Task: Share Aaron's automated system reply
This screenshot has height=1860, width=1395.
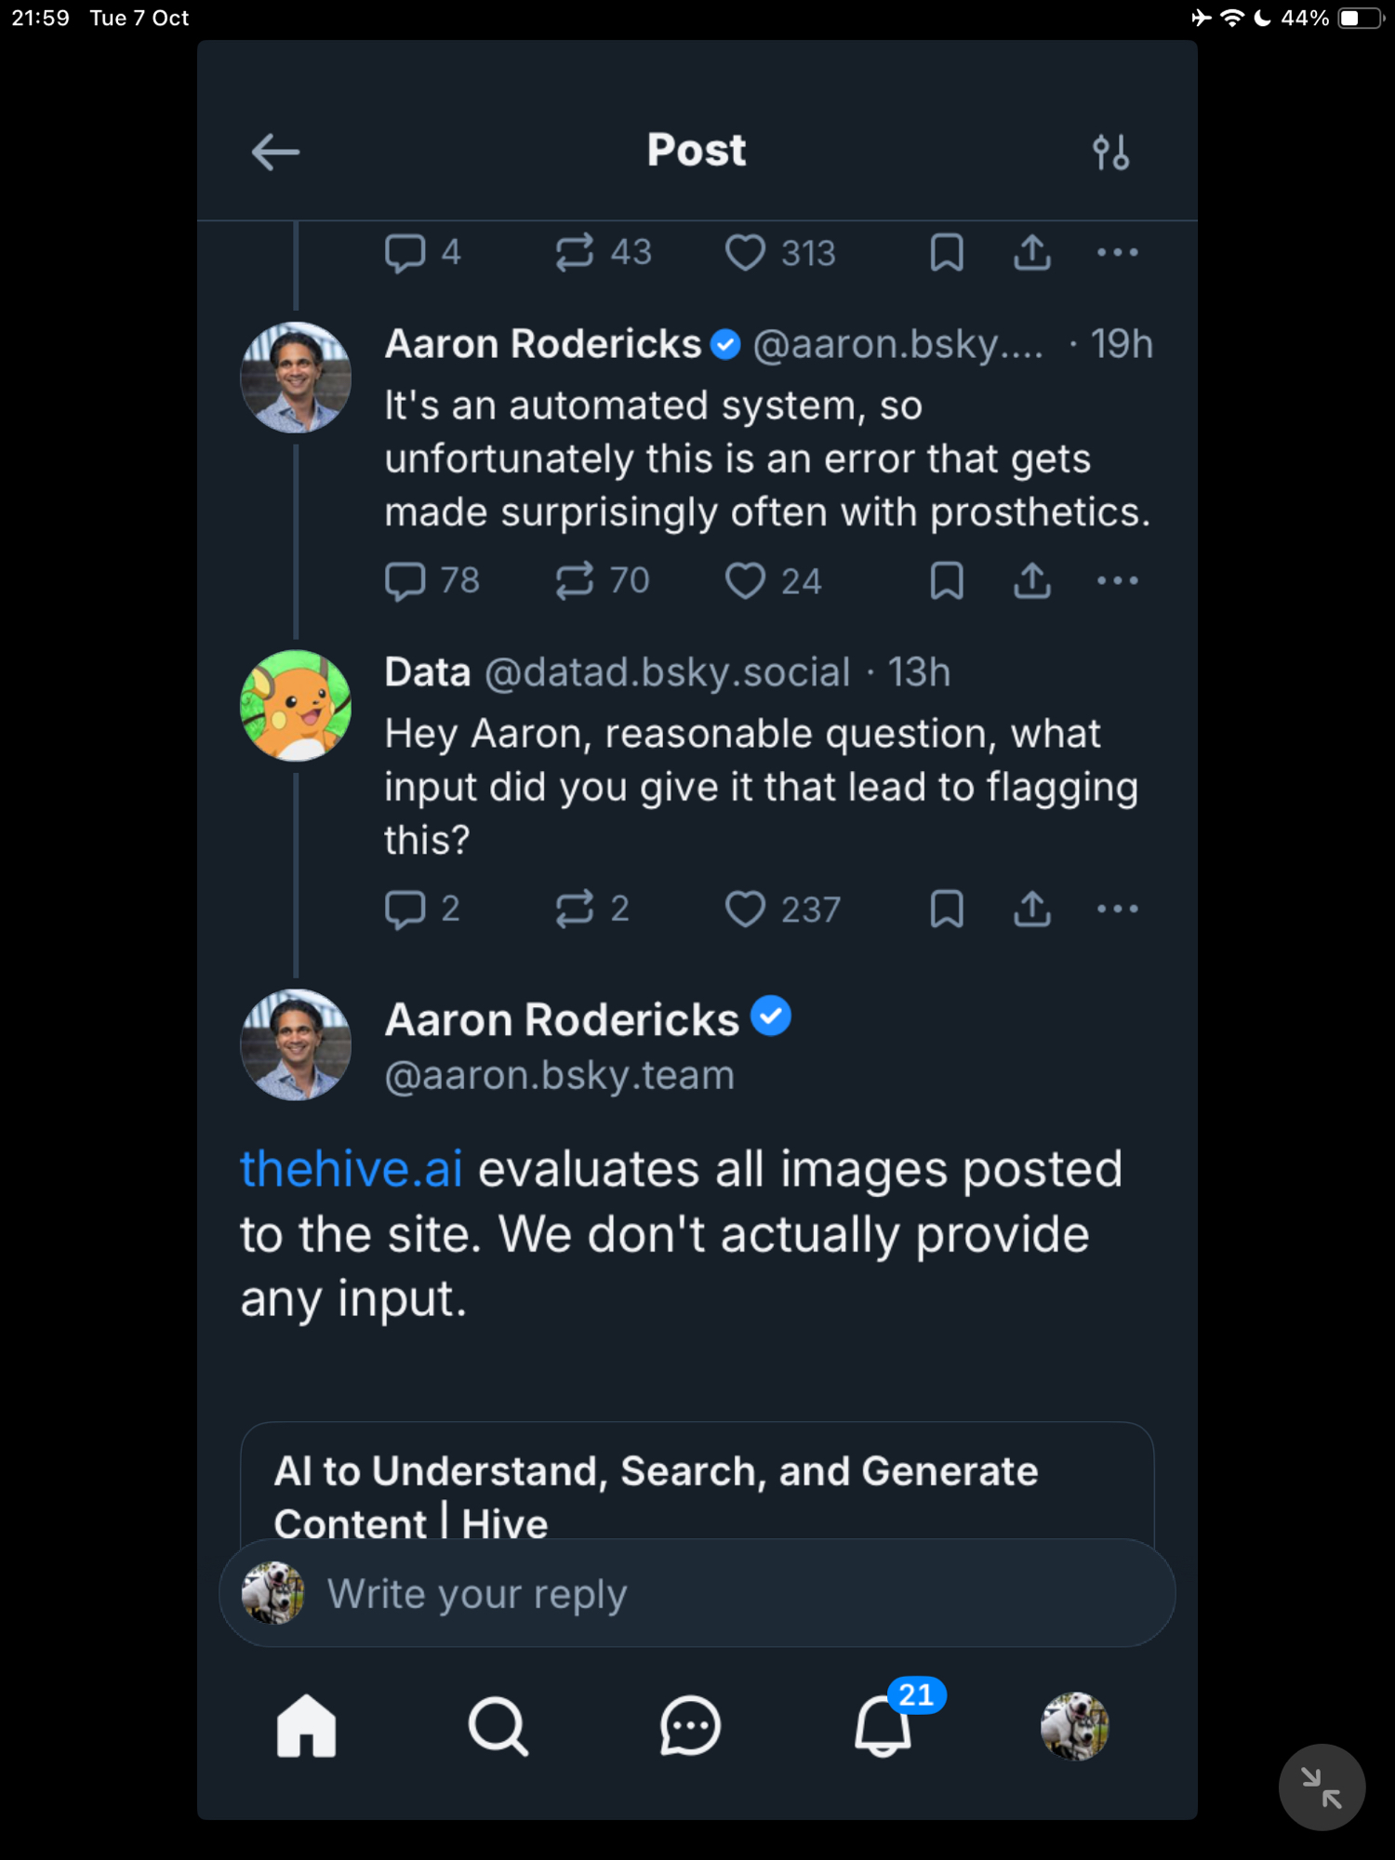Action: coord(1032,580)
